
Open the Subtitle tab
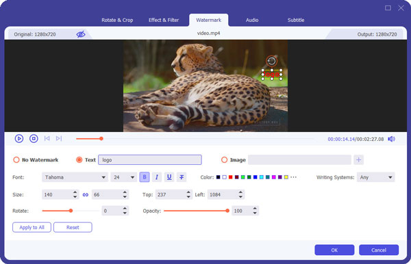coord(296,20)
